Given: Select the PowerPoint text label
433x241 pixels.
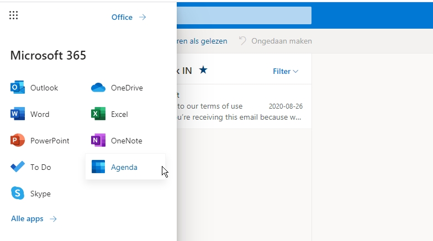Looking at the screenshot, I should 50,141.
